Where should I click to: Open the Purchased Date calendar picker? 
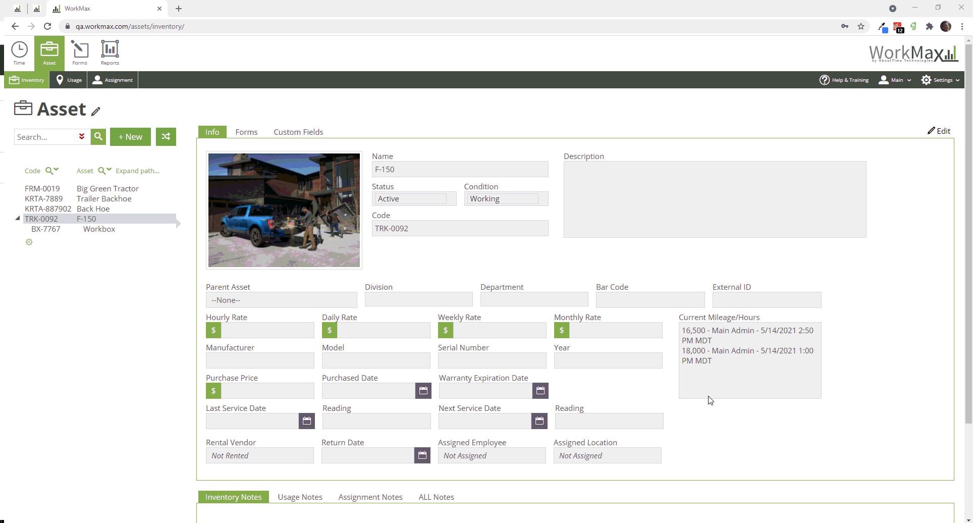[x=423, y=391]
